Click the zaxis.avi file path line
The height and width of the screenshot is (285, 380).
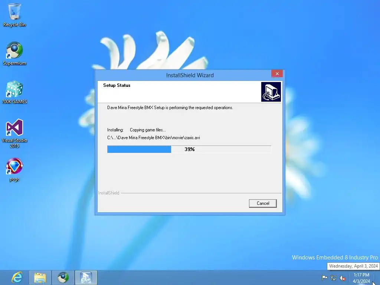point(154,138)
